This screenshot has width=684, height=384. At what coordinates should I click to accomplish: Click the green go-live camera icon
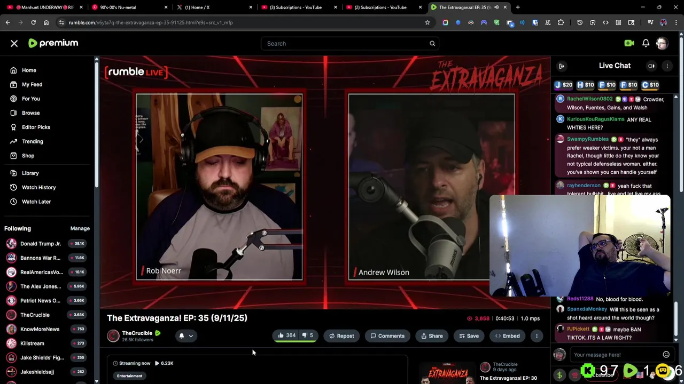tap(629, 43)
